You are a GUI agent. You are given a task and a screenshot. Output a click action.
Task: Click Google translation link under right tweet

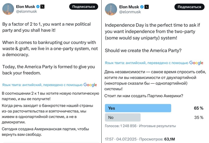click(196, 63)
